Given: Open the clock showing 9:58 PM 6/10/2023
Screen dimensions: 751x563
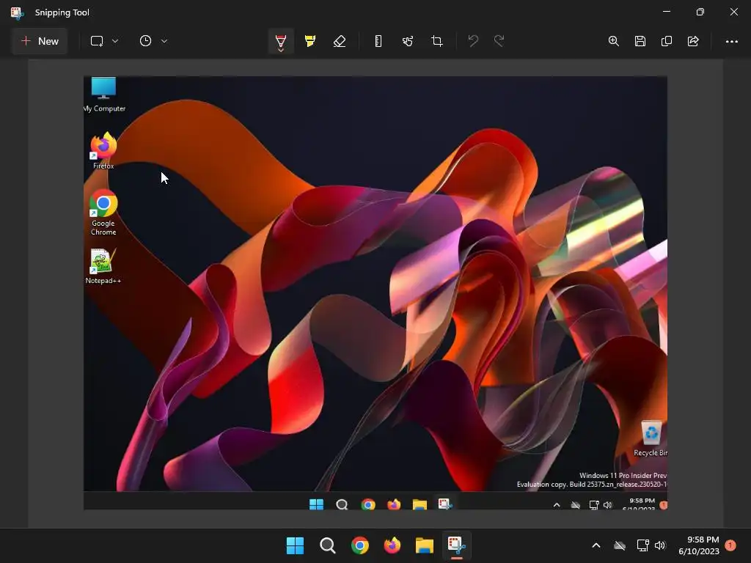Looking at the screenshot, I should click(x=699, y=545).
